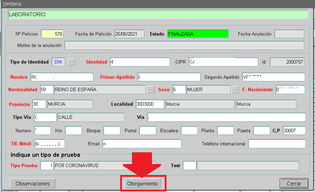This screenshot has height=192, width=315.
Task: Focus the Teléfono internacional field
Action: coord(277,144)
